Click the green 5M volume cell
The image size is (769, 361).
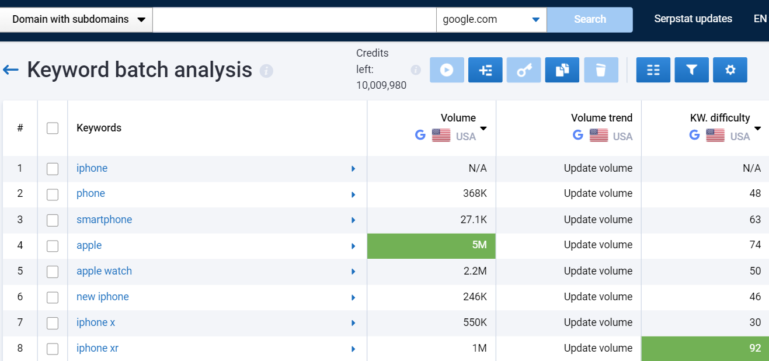coord(432,246)
